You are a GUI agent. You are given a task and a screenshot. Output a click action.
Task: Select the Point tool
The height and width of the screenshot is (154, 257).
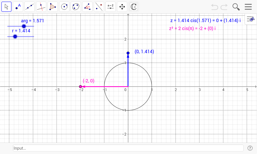18,7
